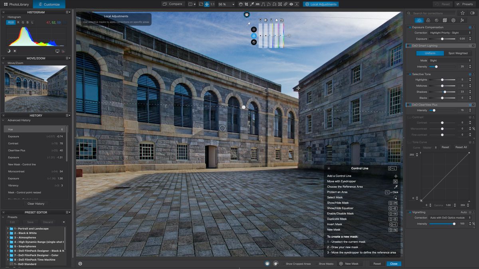Screen dimensions: 479x269
Task: Select the Horizon straighten tool
Action: pyautogui.click(x=258, y=4)
